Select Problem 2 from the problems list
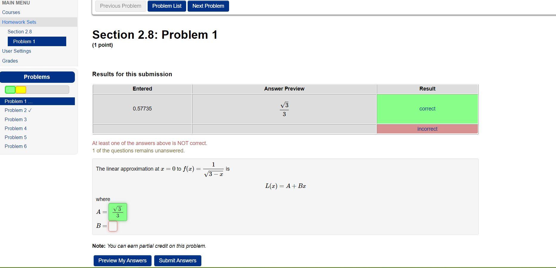Image resolution: width=556 pixels, height=268 pixels. tap(16, 110)
